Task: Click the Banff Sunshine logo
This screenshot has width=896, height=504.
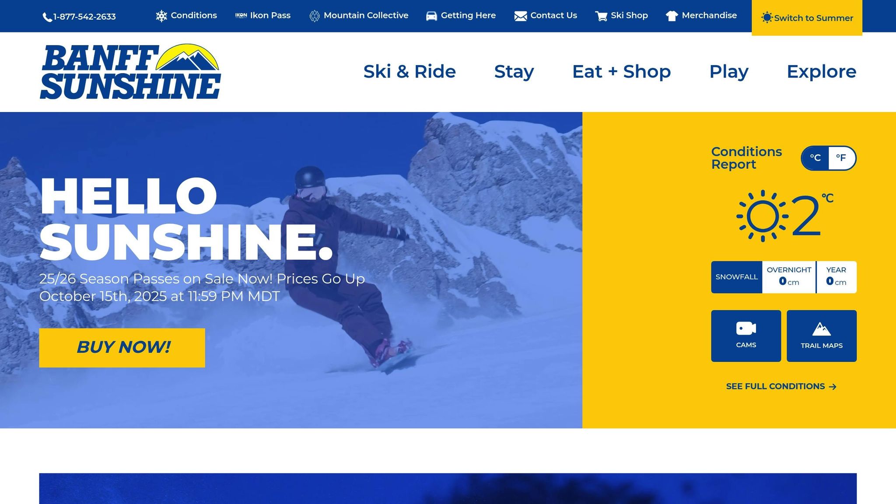Action: pyautogui.click(x=130, y=71)
